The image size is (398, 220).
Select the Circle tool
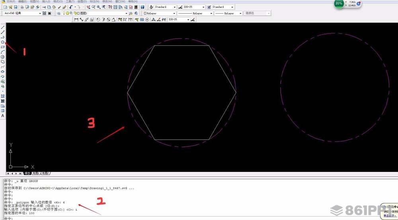2,57
